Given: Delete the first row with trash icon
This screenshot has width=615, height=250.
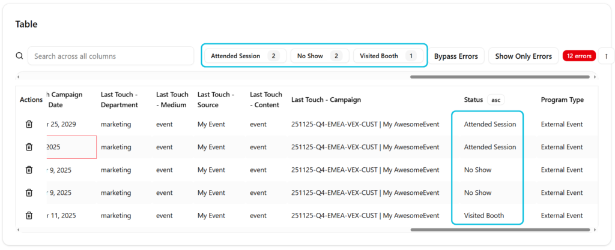Looking at the screenshot, I should click(x=29, y=124).
